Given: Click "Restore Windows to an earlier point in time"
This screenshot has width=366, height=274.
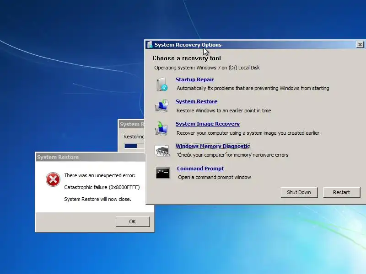Looking at the screenshot, I should 224,111.
